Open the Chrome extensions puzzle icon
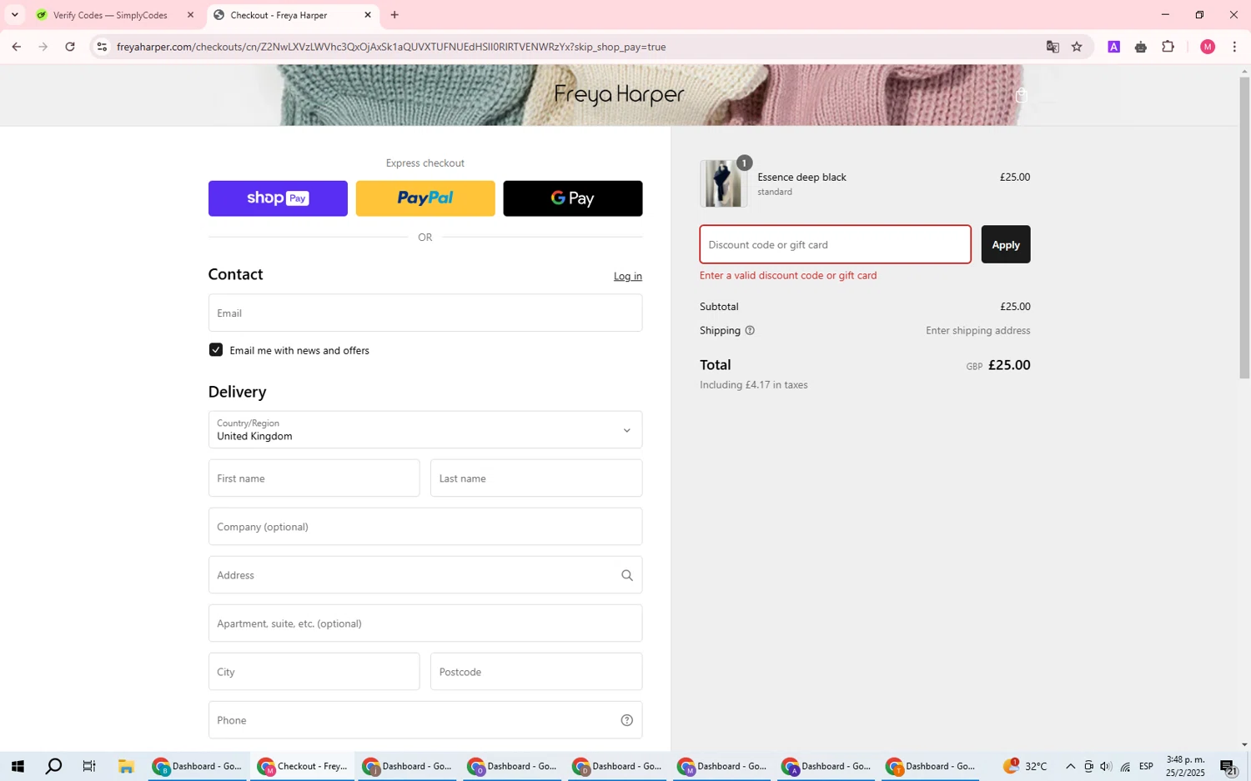The image size is (1251, 781). click(x=1168, y=47)
